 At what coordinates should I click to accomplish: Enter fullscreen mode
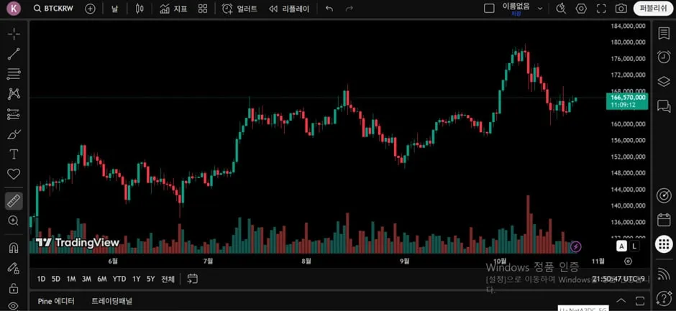point(601,9)
